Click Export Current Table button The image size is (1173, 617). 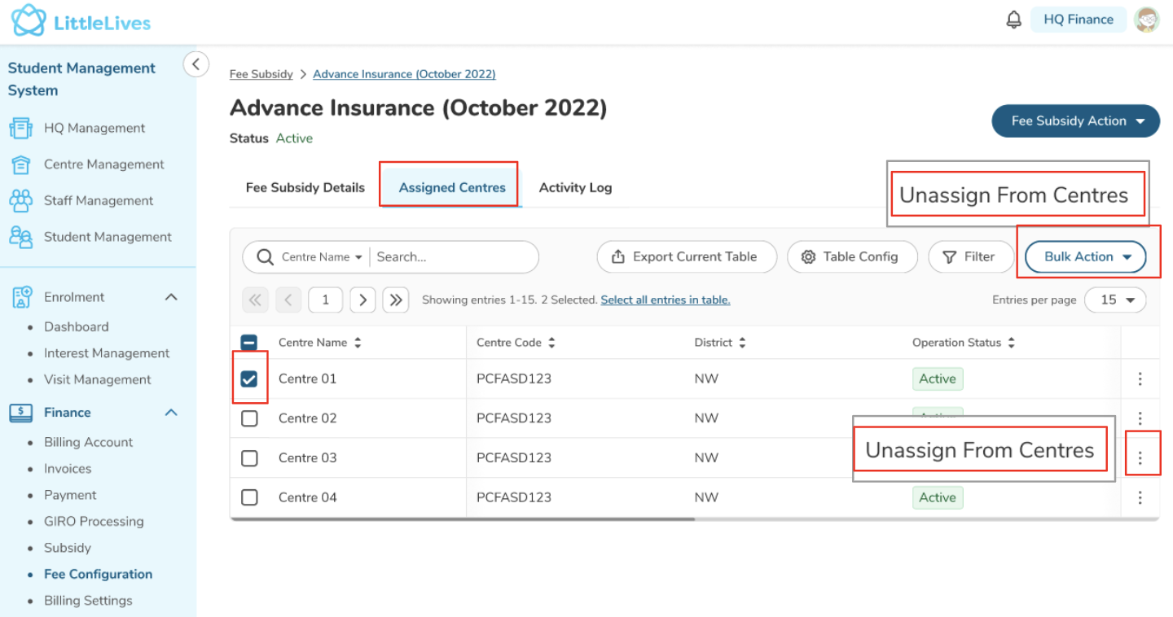[687, 256]
